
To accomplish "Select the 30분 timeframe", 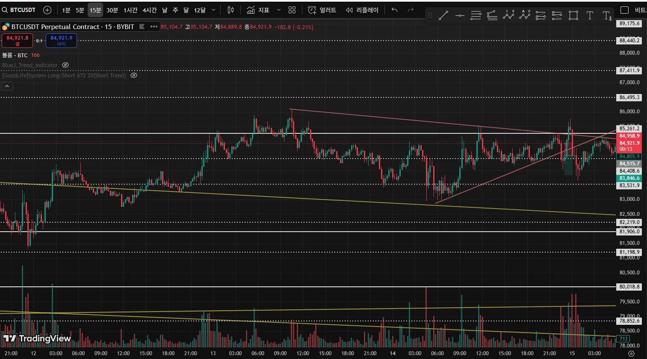I will tap(112, 10).
